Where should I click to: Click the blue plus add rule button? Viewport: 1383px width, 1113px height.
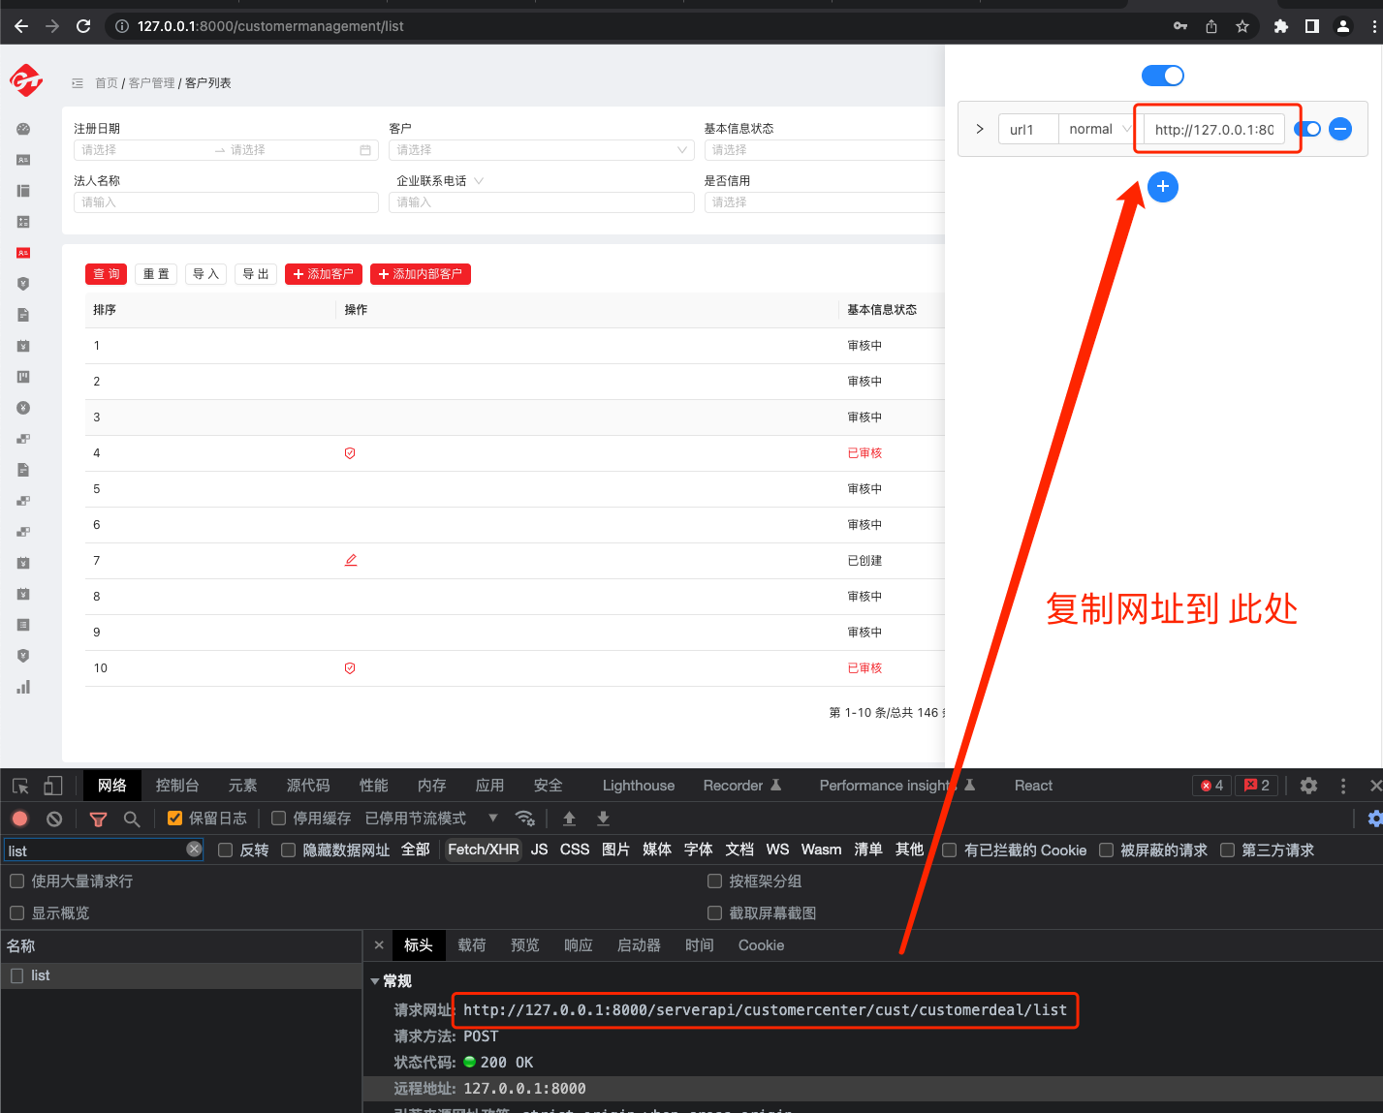coord(1163,186)
